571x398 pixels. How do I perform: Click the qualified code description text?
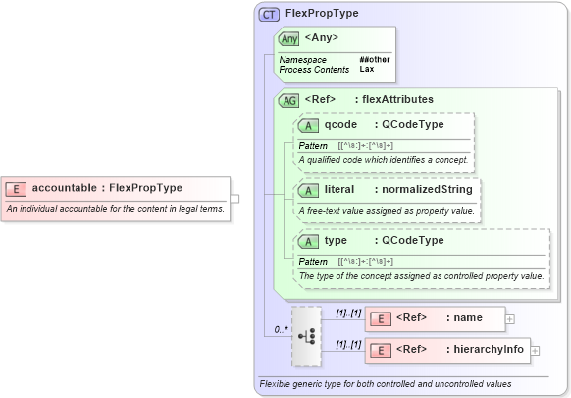coord(383,160)
